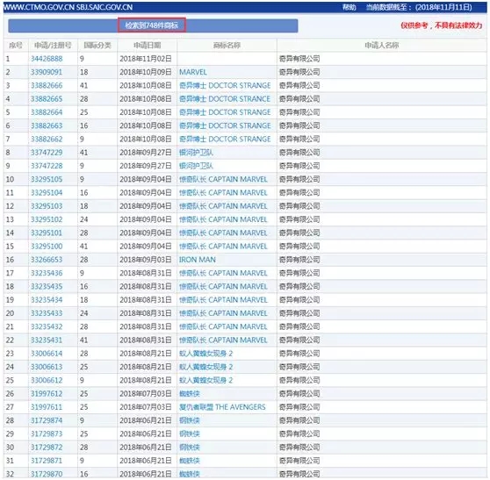Open application number 33235435
This screenshot has height=480, width=490.
point(47,287)
